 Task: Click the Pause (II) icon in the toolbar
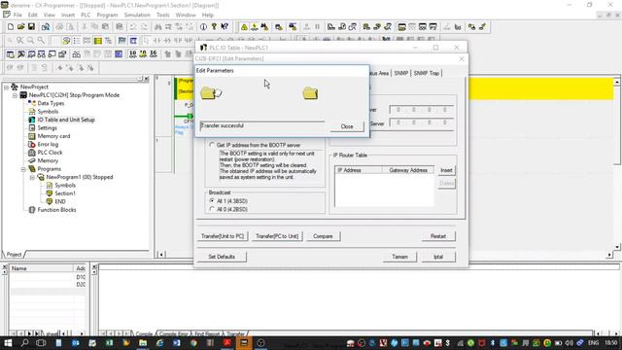318,27
